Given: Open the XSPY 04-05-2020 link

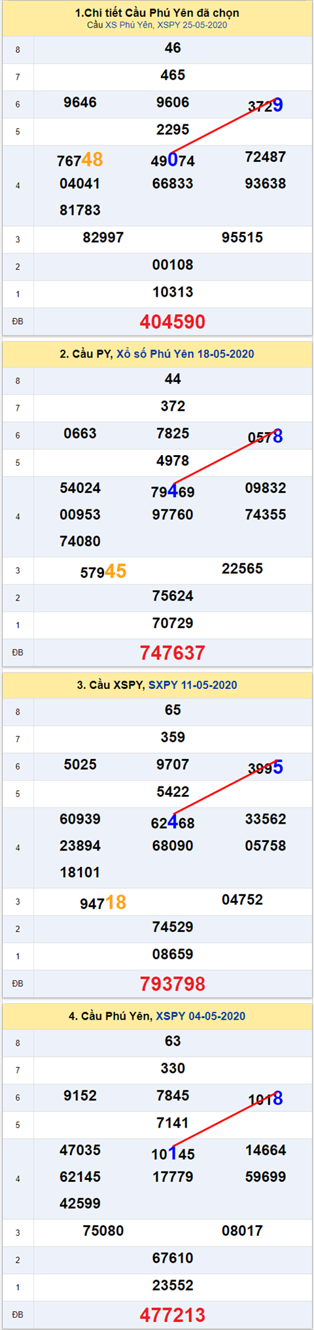Looking at the screenshot, I should (200, 1016).
